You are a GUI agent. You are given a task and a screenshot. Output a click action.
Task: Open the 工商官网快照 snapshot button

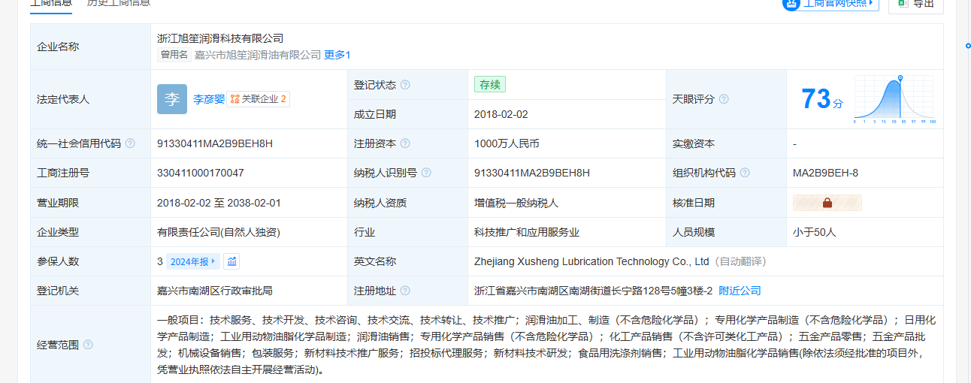tap(830, 4)
